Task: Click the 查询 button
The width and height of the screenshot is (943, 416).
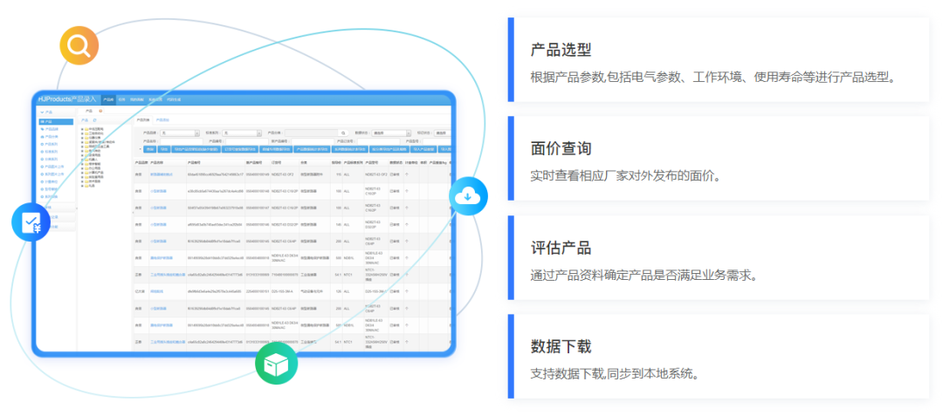Action: coord(150,149)
